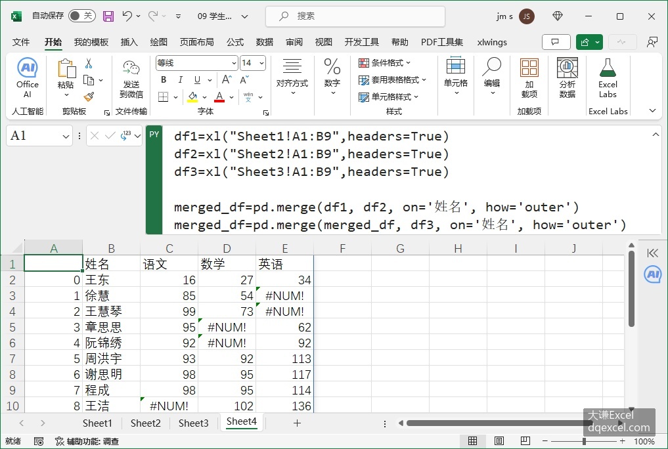This screenshot has height=449, width=668.
Task: Cut selection with the scissors icon
Action: pos(89,64)
